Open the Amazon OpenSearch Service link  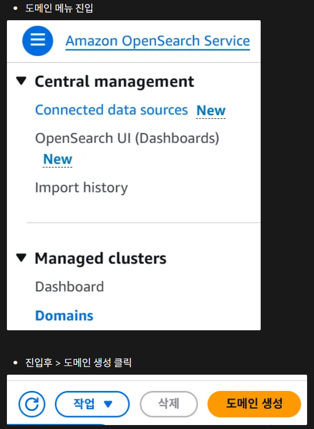[x=157, y=41]
